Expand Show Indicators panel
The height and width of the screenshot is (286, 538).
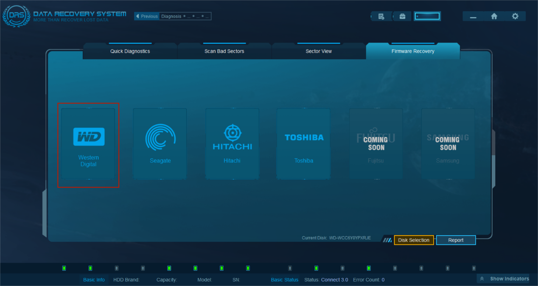tap(504, 279)
